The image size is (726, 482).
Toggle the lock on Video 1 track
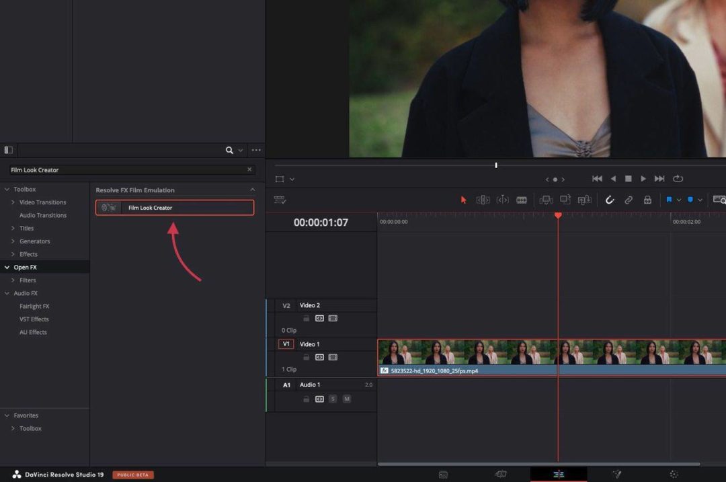307,358
